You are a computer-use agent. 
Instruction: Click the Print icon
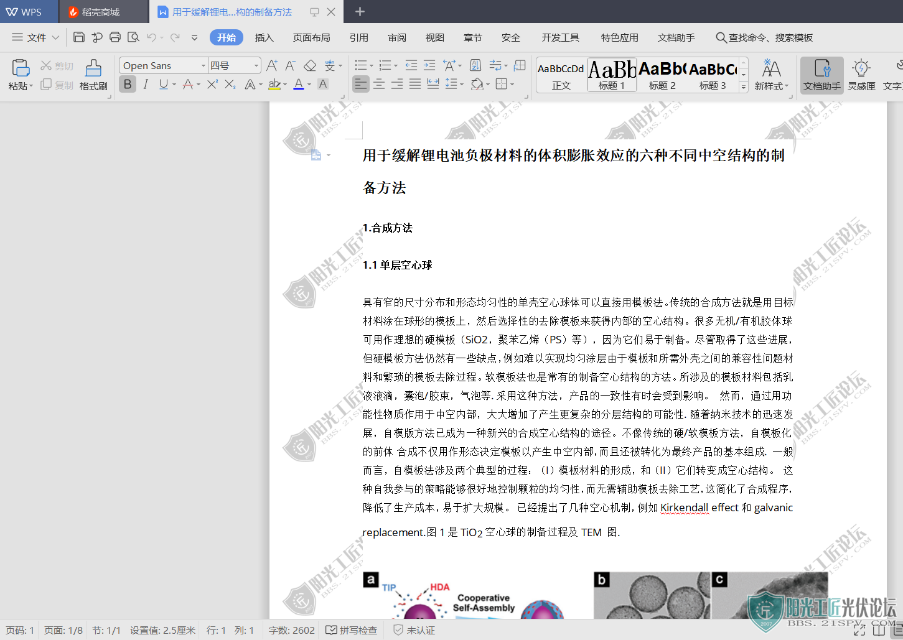click(115, 37)
